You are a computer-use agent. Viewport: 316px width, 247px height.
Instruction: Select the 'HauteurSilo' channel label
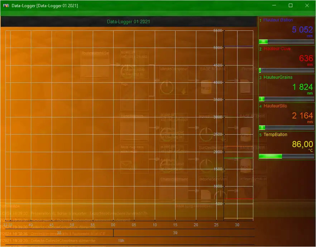click(x=275, y=106)
